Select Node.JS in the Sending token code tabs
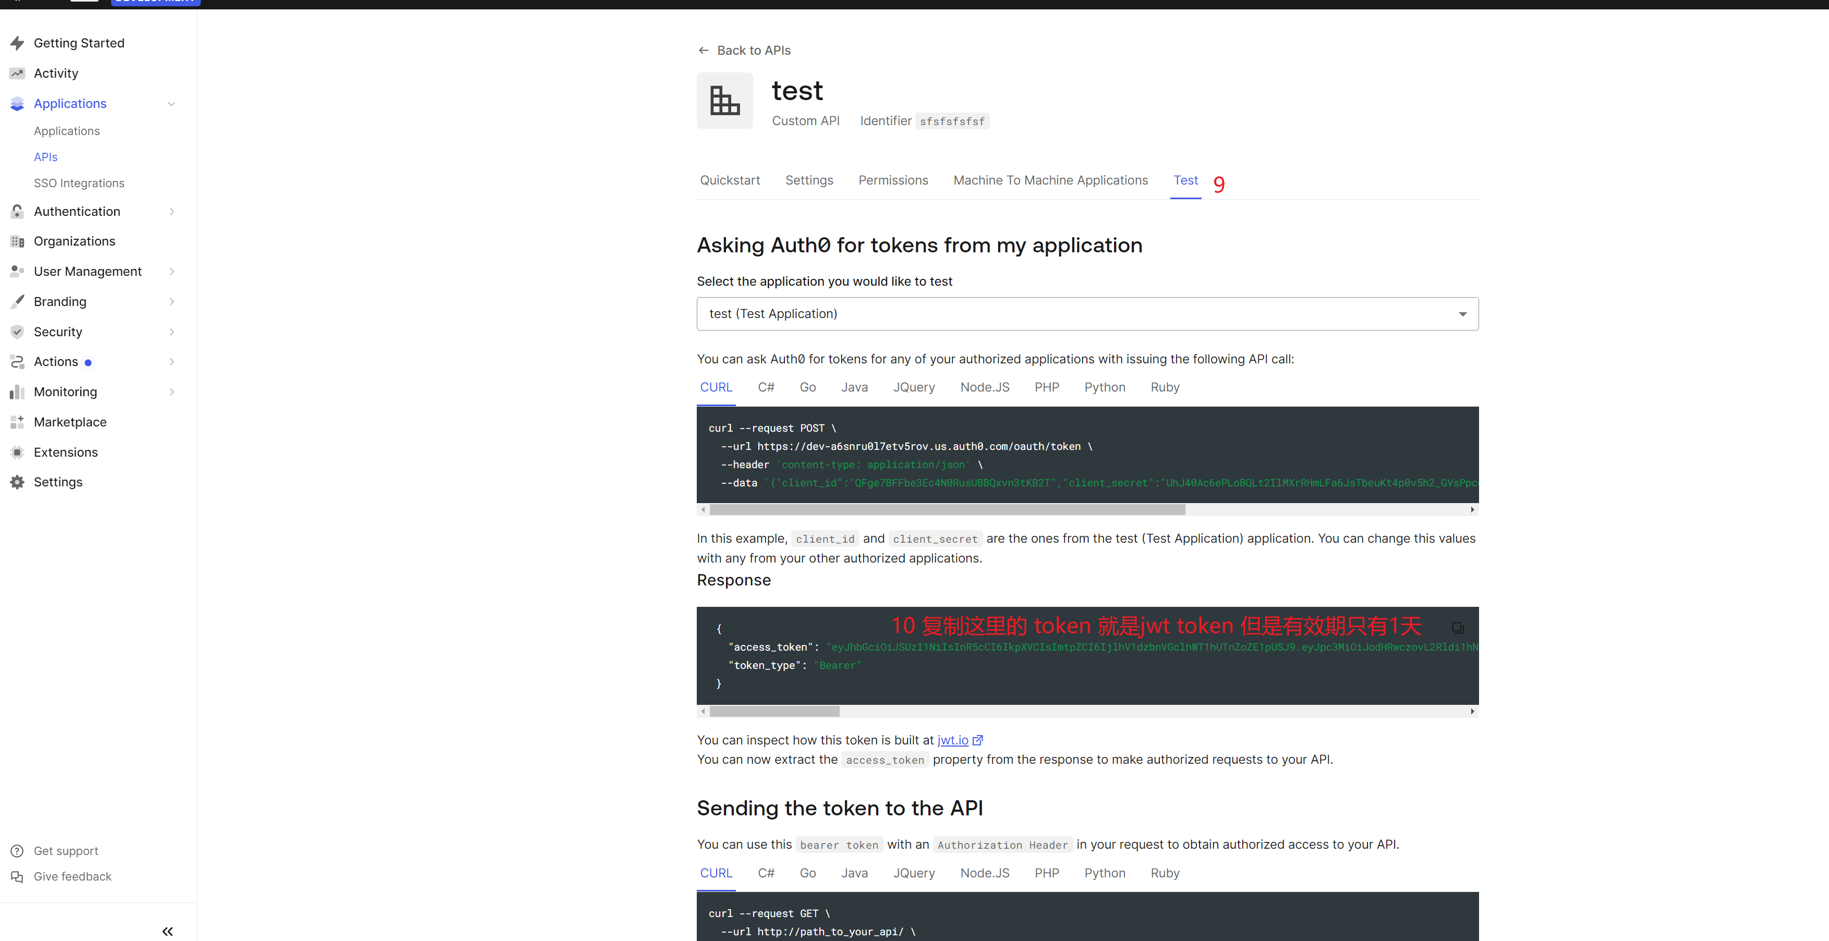This screenshot has height=941, width=1829. [984, 873]
